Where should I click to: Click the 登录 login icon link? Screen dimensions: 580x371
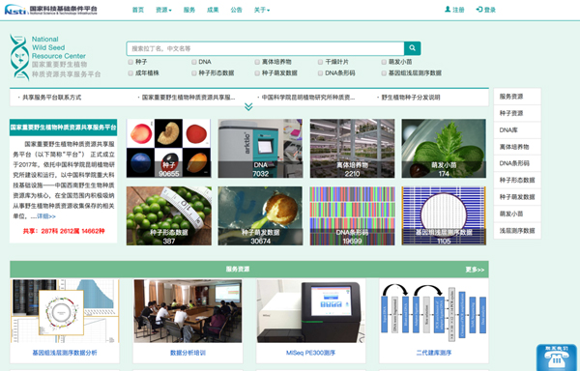485,10
